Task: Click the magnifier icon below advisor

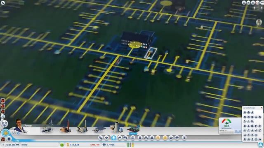Action: (14, 132)
